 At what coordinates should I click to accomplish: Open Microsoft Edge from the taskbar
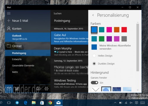coord(25,103)
